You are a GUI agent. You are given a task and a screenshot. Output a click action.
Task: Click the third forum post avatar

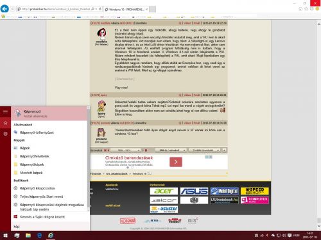click(101, 132)
